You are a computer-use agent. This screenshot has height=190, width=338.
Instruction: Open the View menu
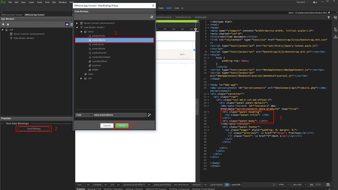click(24, 2)
